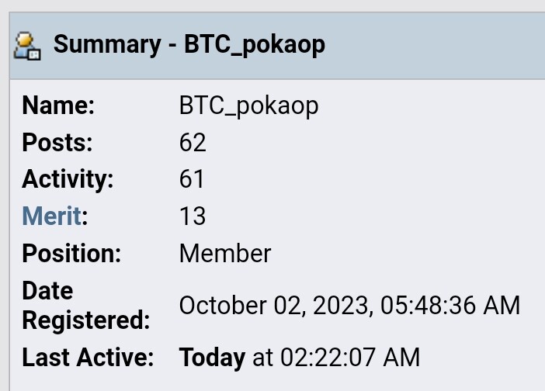Open the Merit link
Screen dimensions: 545x391
coord(51,216)
